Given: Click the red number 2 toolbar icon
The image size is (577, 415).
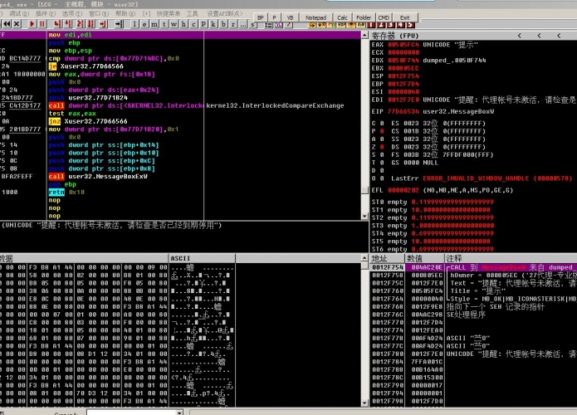Looking at the screenshot, I should point(381,25).
